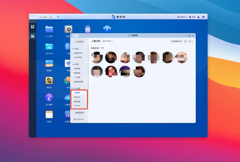Screen dimensions: 240x162
Task: Open the notepad app desktop icon
Action: (49, 115)
